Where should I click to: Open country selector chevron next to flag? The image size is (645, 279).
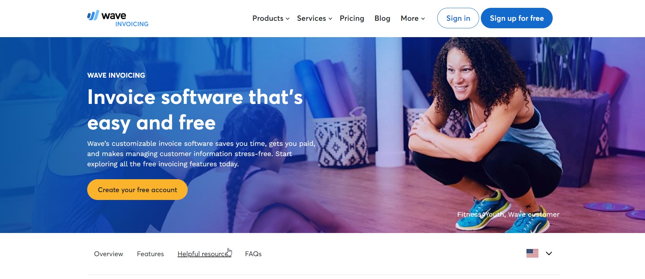(x=549, y=253)
